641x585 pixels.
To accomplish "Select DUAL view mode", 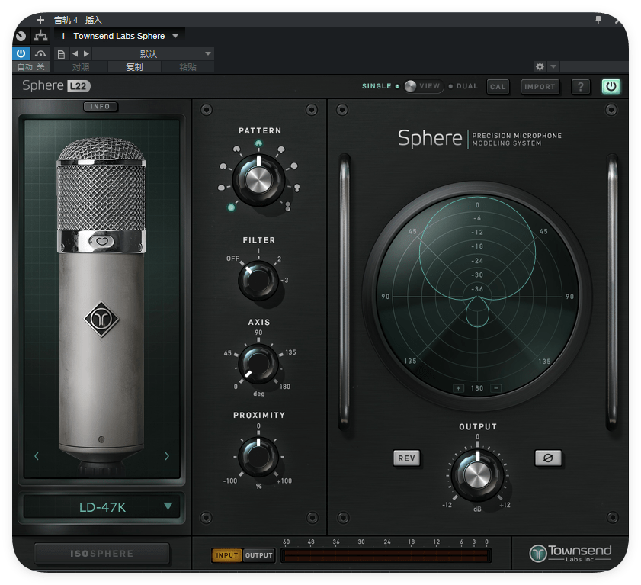I will click(467, 86).
